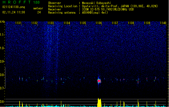Viewport: 169px width, 107px height.
Task: Click the 0.9 kHz frequency tick label
Action: pos(2,62)
